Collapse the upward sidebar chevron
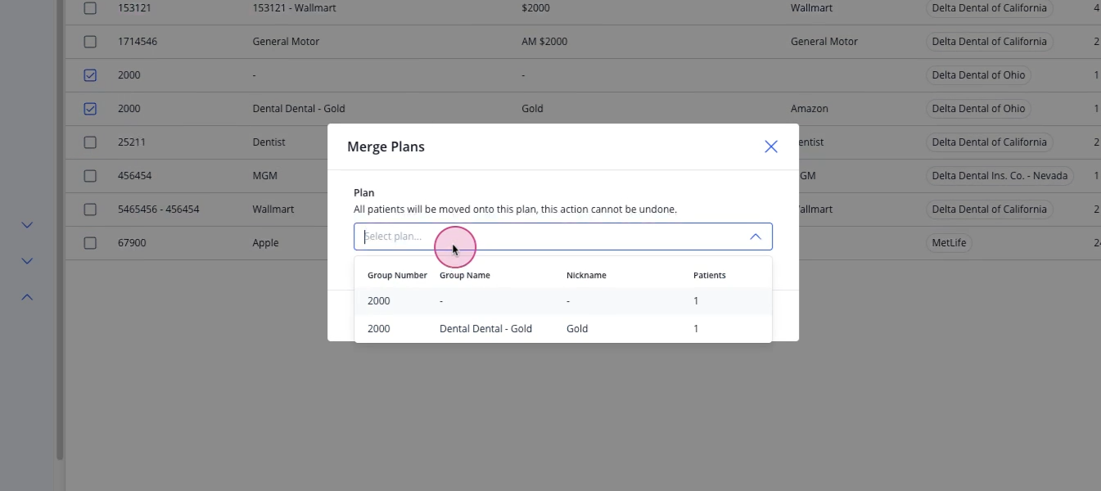1101x491 pixels. coord(27,297)
